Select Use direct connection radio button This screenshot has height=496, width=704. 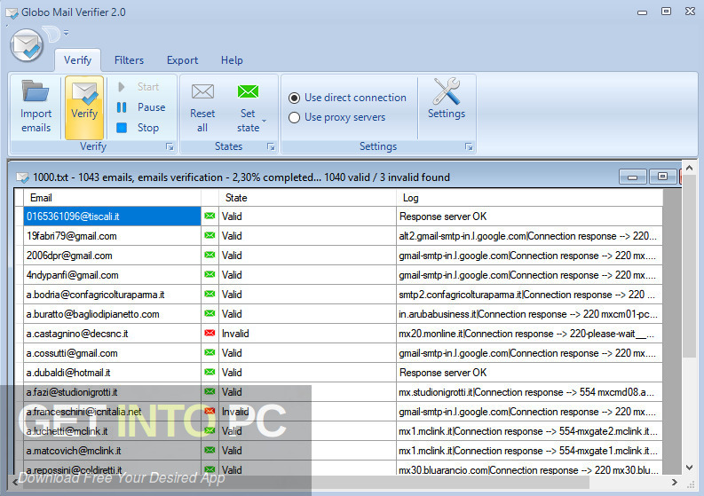coord(294,98)
